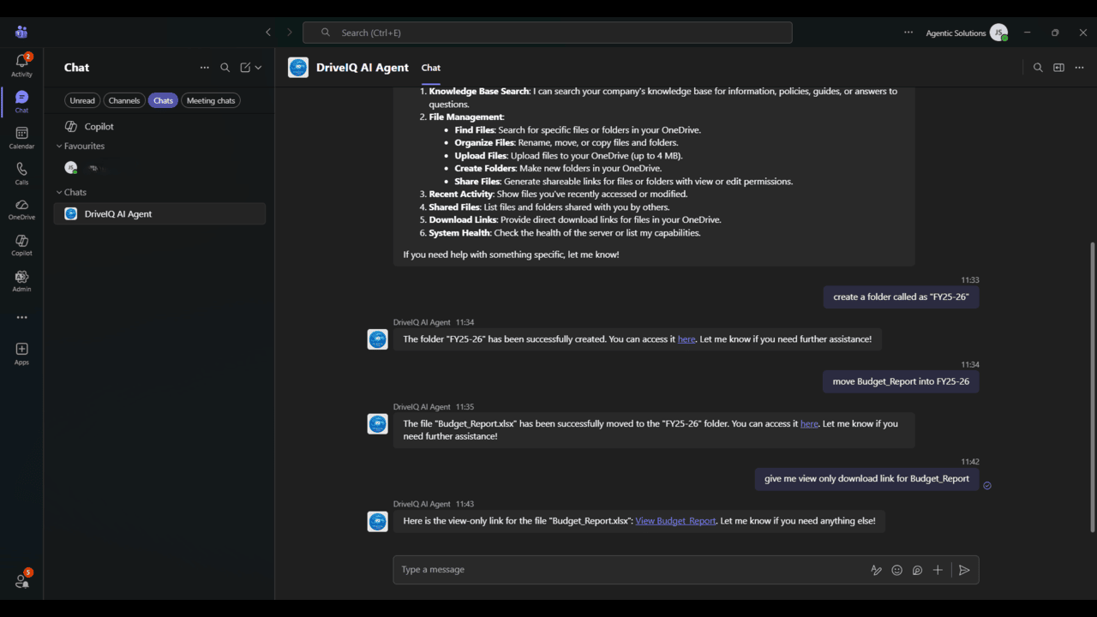This screenshot has height=617, width=1097.
Task: Open the Apps store icon
Action: [x=21, y=353]
